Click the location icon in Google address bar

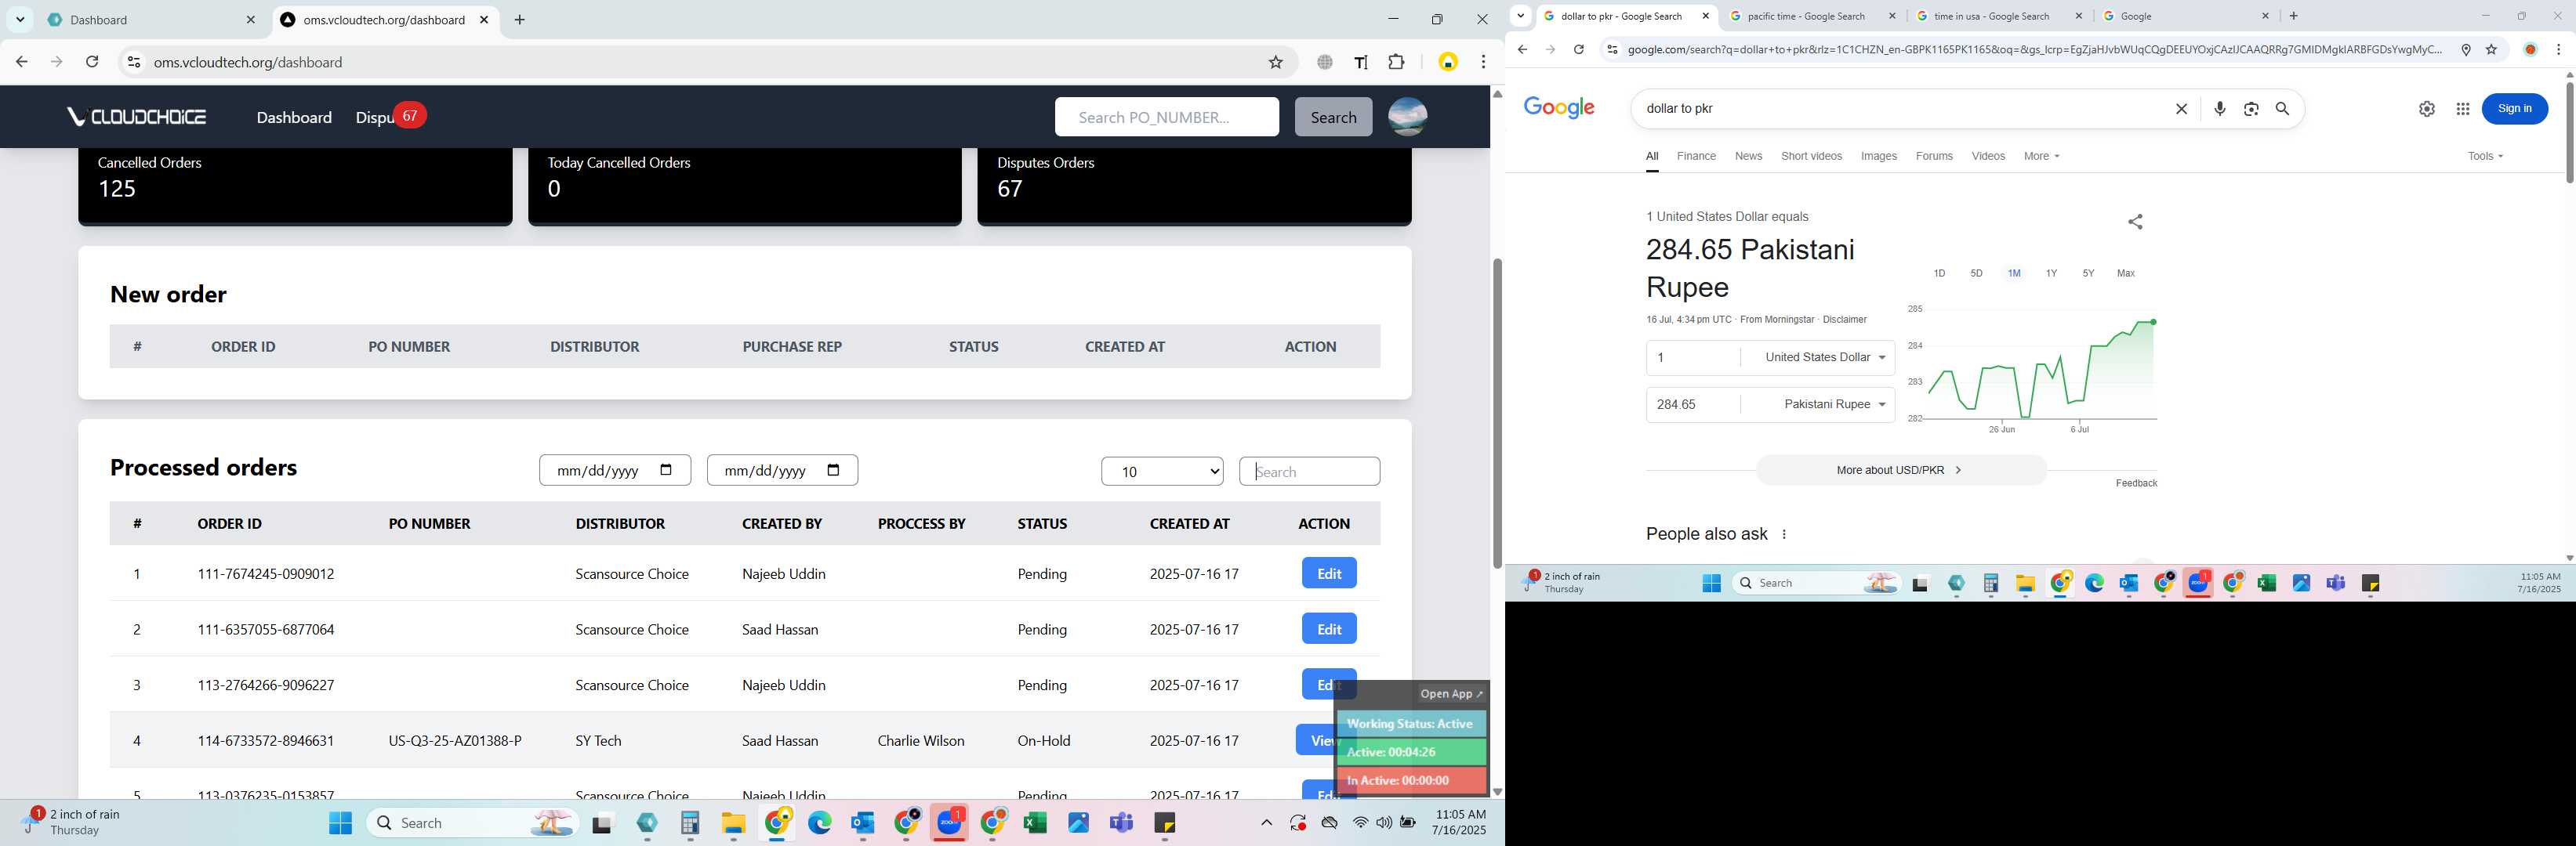[x=2466, y=49]
